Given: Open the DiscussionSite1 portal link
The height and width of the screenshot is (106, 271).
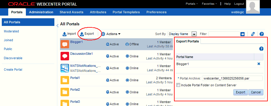Looking at the screenshot, I should pos(81,54).
